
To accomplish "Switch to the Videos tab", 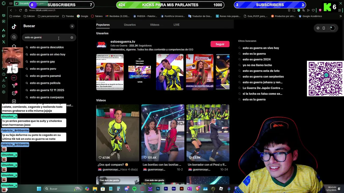I will coord(155,25).
